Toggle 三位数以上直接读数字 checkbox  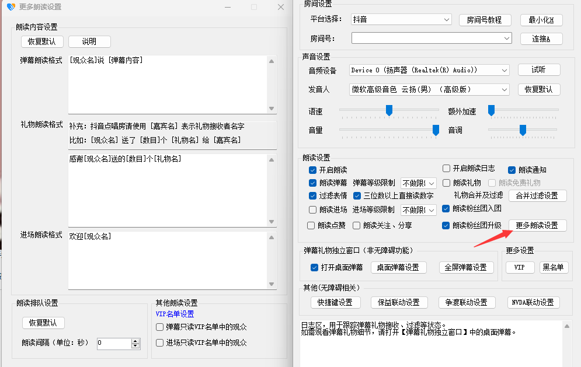[357, 195]
